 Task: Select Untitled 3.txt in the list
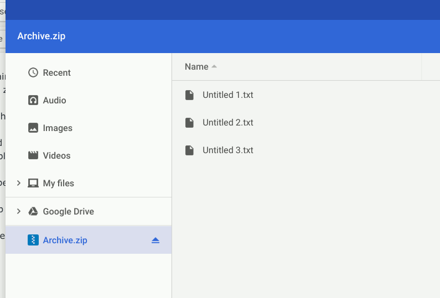tap(227, 150)
